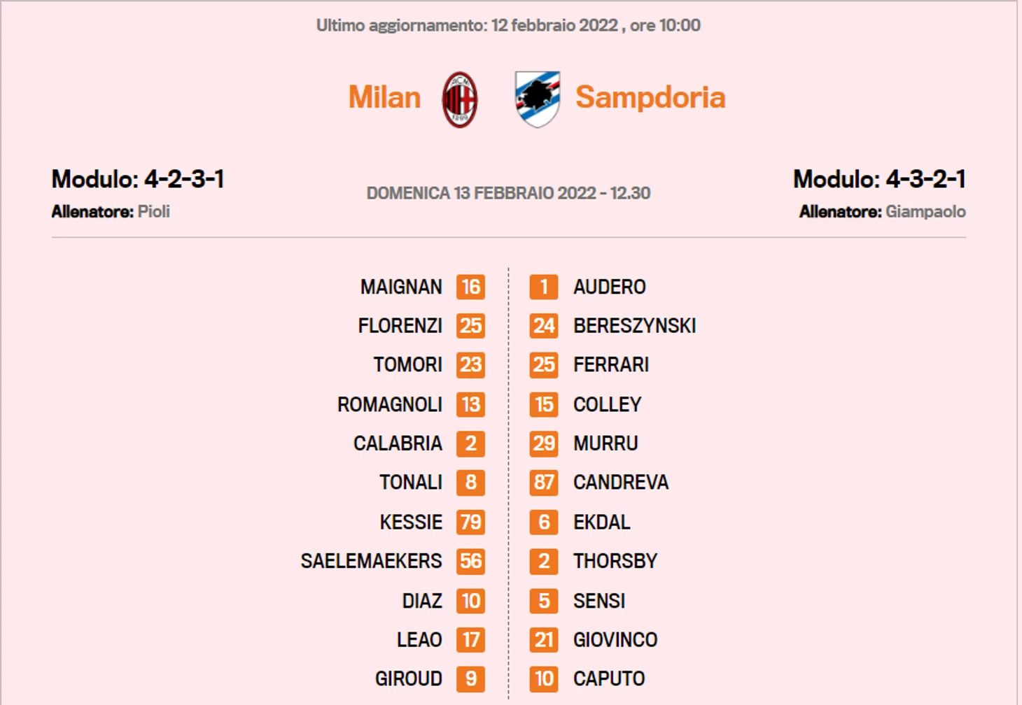Click player name BERESZYNSKI
The height and width of the screenshot is (705, 1022).
[634, 326]
